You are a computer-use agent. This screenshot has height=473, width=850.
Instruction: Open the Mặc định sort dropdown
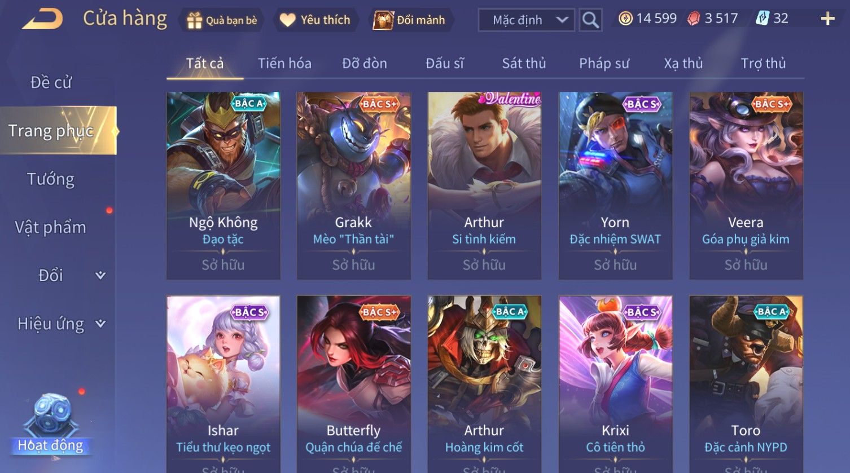tap(527, 20)
